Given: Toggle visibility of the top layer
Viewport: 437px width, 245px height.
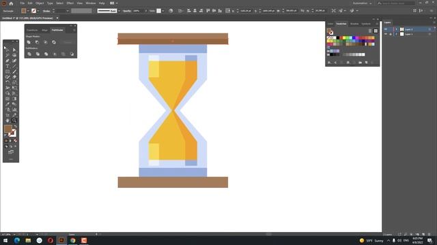Looking at the screenshot, I should (x=386, y=29).
